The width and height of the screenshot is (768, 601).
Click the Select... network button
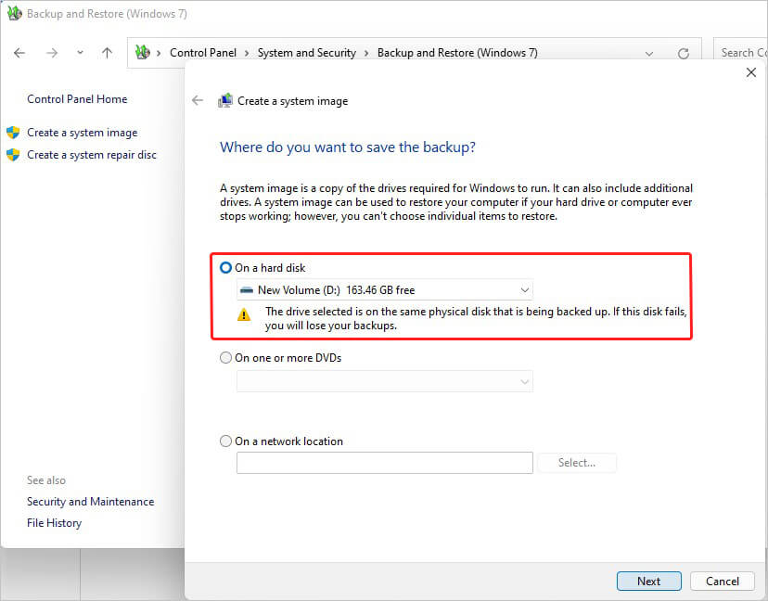pyautogui.click(x=577, y=463)
